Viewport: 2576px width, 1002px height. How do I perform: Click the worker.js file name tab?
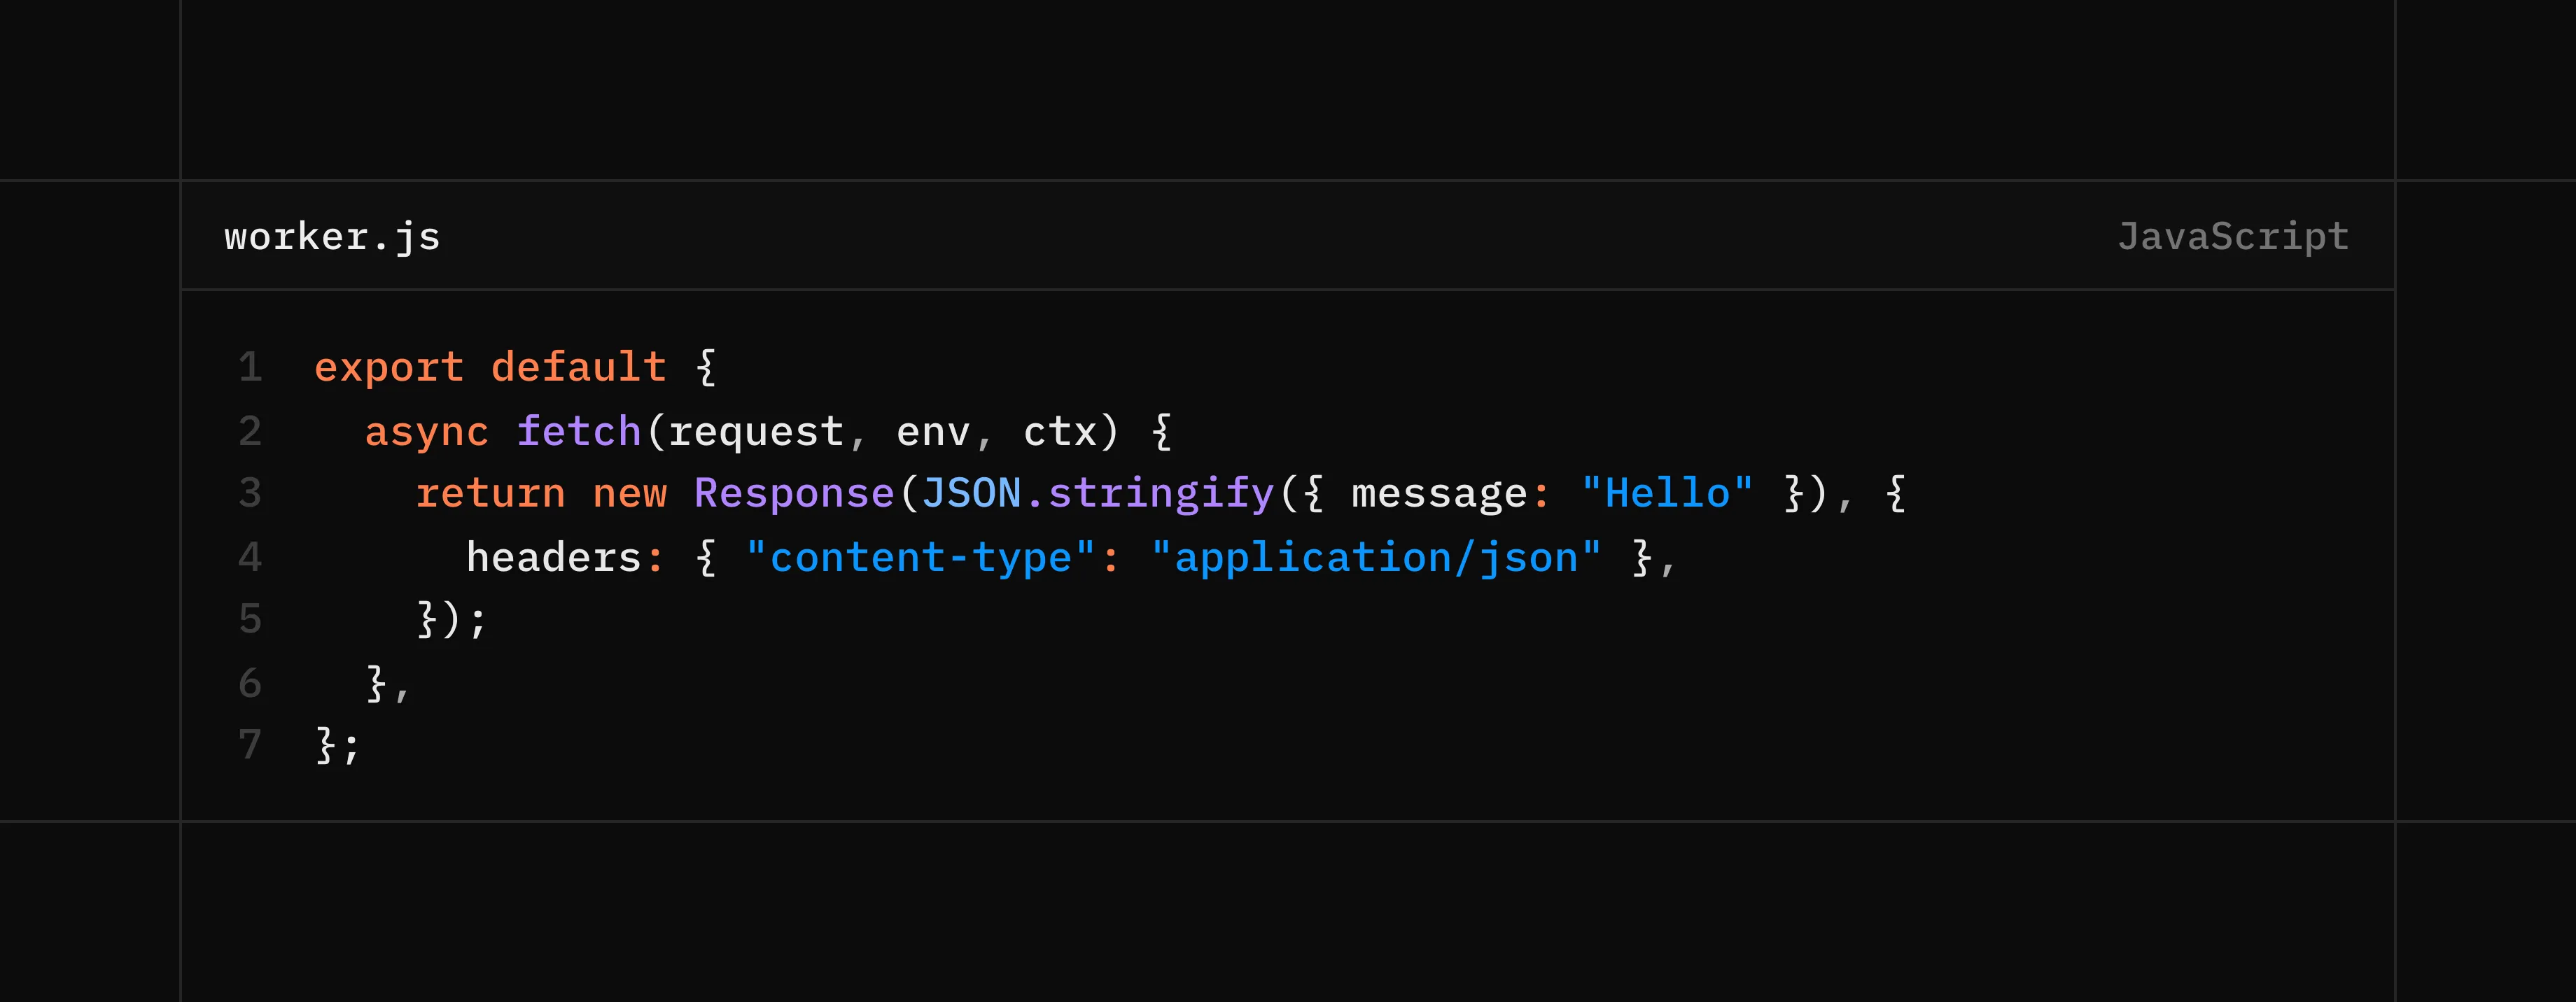332,237
